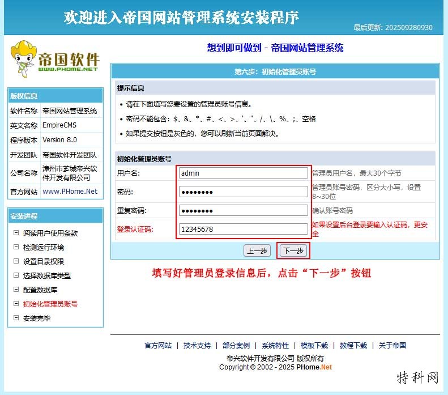The height and width of the screenshot is (395, 448).
Task: Select the 阅读用户使用条款 step text
Action: pos(50,233)
